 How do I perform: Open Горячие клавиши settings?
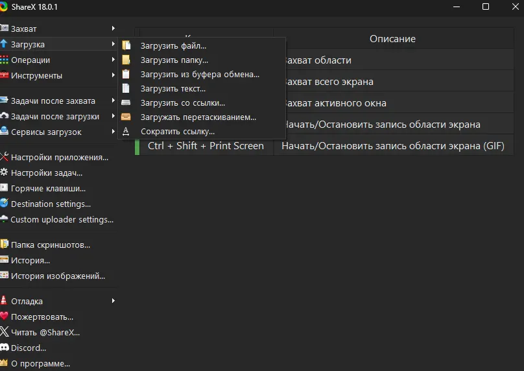pyautogui.click(x=48, y=189)
